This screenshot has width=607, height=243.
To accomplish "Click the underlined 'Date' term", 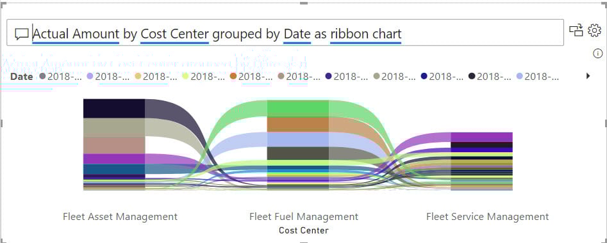I will (297, 34).
